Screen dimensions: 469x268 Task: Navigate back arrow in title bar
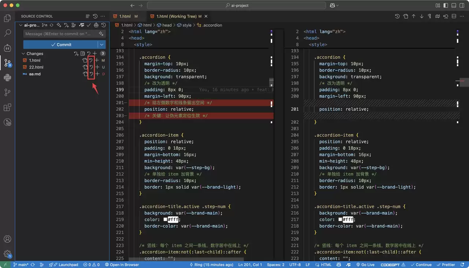[132, 5]
